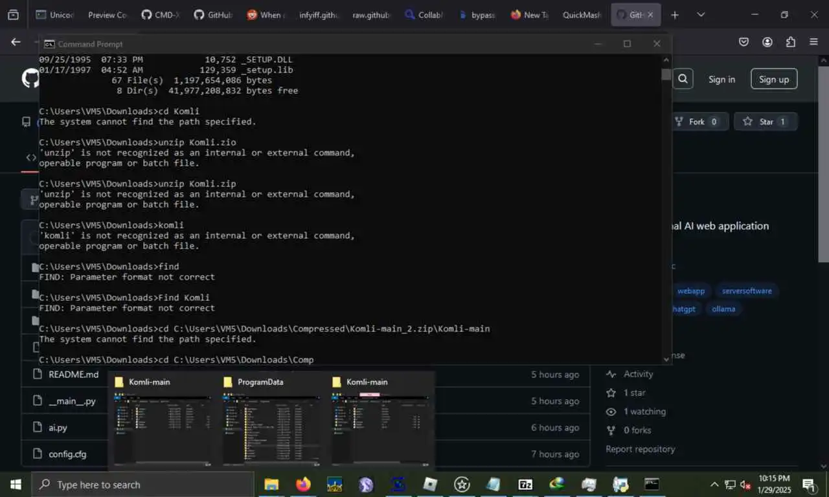The height and width of the screenshot is (497, 829).
Task: Open the purple globe browser taskbar icon
Action: [366, 484]
